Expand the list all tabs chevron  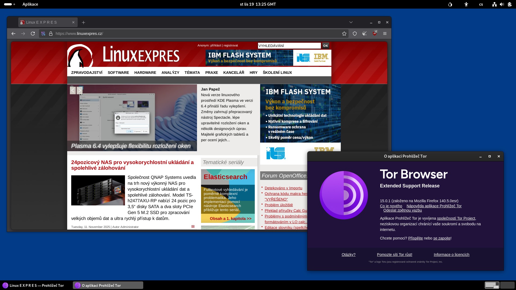(351, 22)
